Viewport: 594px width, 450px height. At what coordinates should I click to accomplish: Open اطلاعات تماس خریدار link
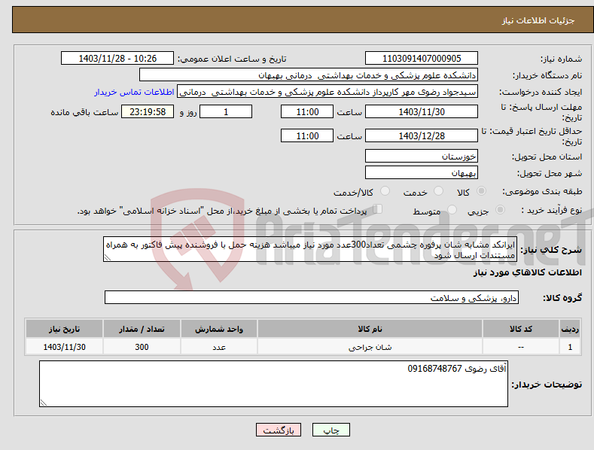(x=134, y=92)
